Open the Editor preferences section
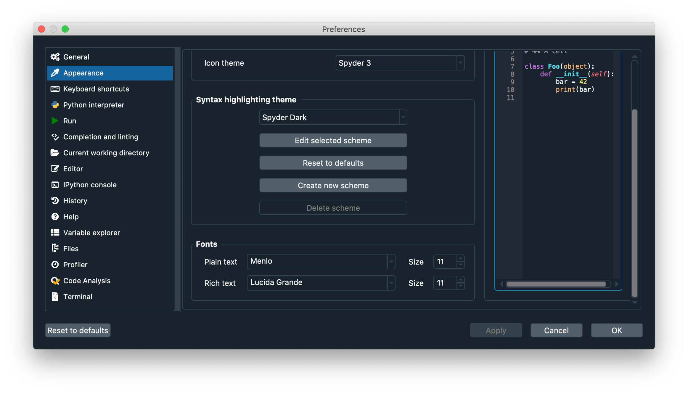The height and width of the screenshot is (393, 688). [x=73, y=169]
